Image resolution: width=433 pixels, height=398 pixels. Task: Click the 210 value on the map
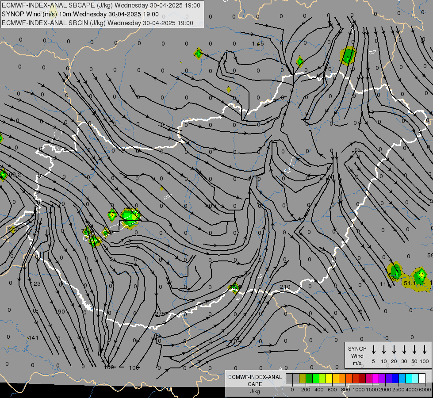click(x=285, y=287)
